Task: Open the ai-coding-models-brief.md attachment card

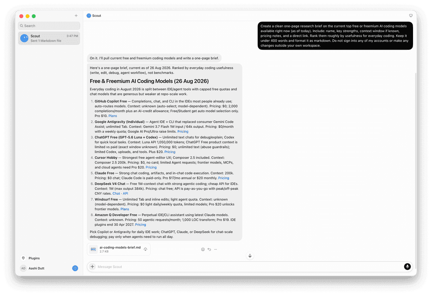Action: [x=119, y=249]
